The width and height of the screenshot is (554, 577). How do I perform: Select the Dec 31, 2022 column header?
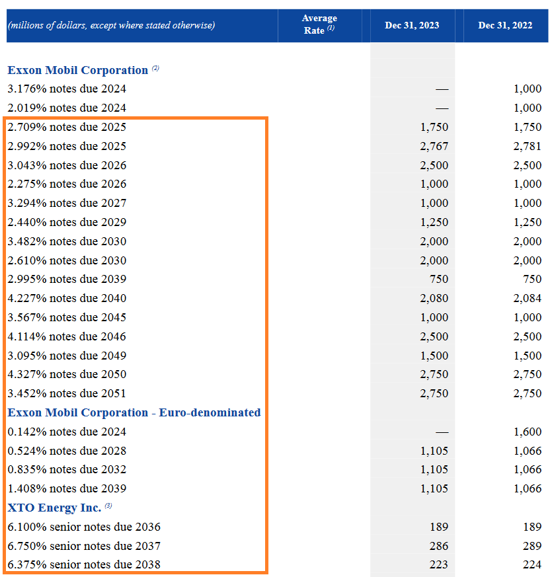(x=504, y=25)
